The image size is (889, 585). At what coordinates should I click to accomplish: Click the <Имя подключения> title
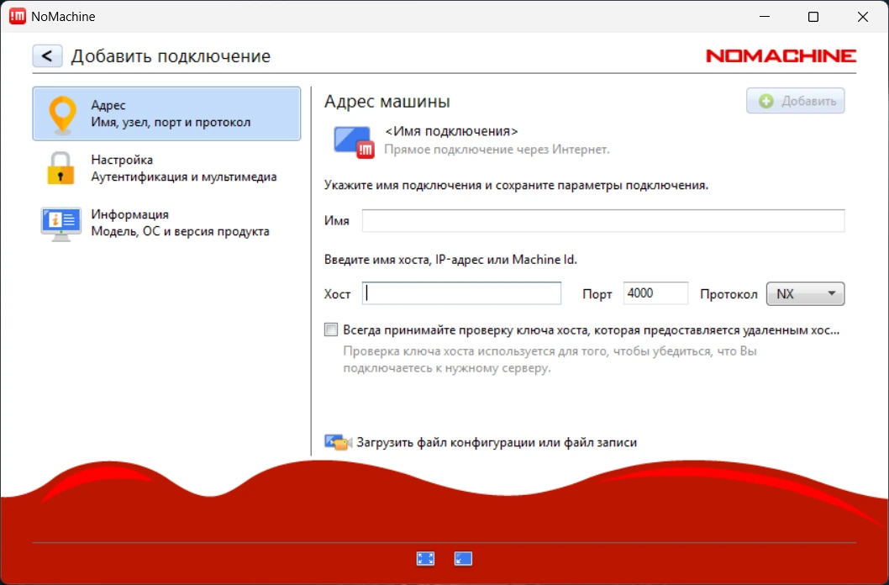(x=451, y=131)
